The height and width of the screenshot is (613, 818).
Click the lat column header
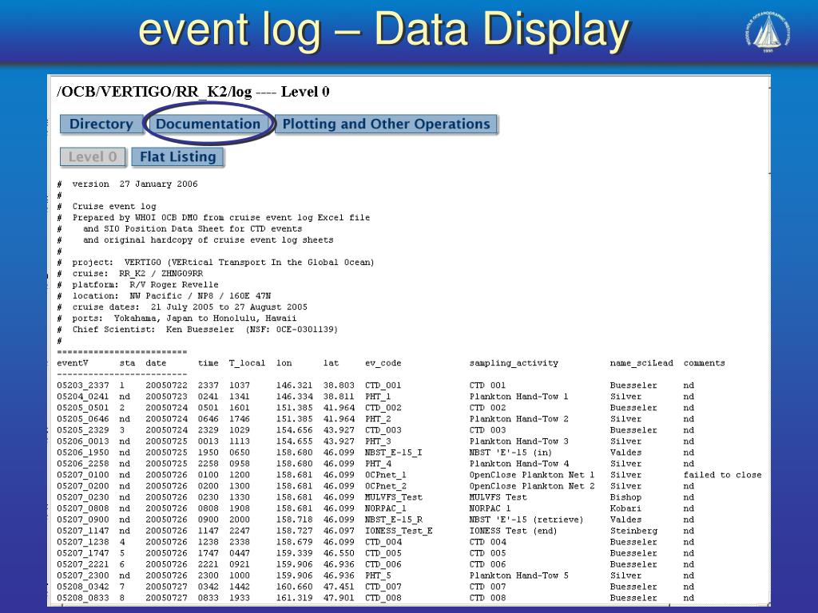coord(332,363)
